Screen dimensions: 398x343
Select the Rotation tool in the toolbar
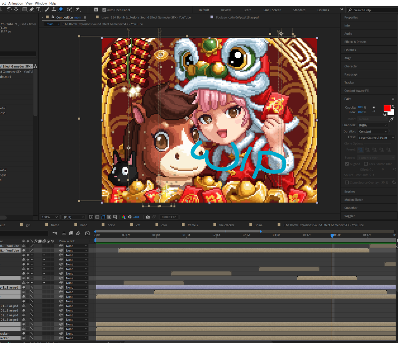[10, 10]
